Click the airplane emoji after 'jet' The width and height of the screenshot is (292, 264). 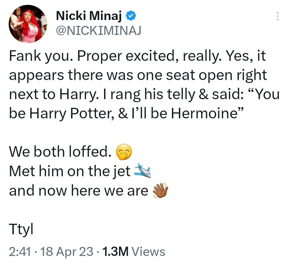[142, 171]
